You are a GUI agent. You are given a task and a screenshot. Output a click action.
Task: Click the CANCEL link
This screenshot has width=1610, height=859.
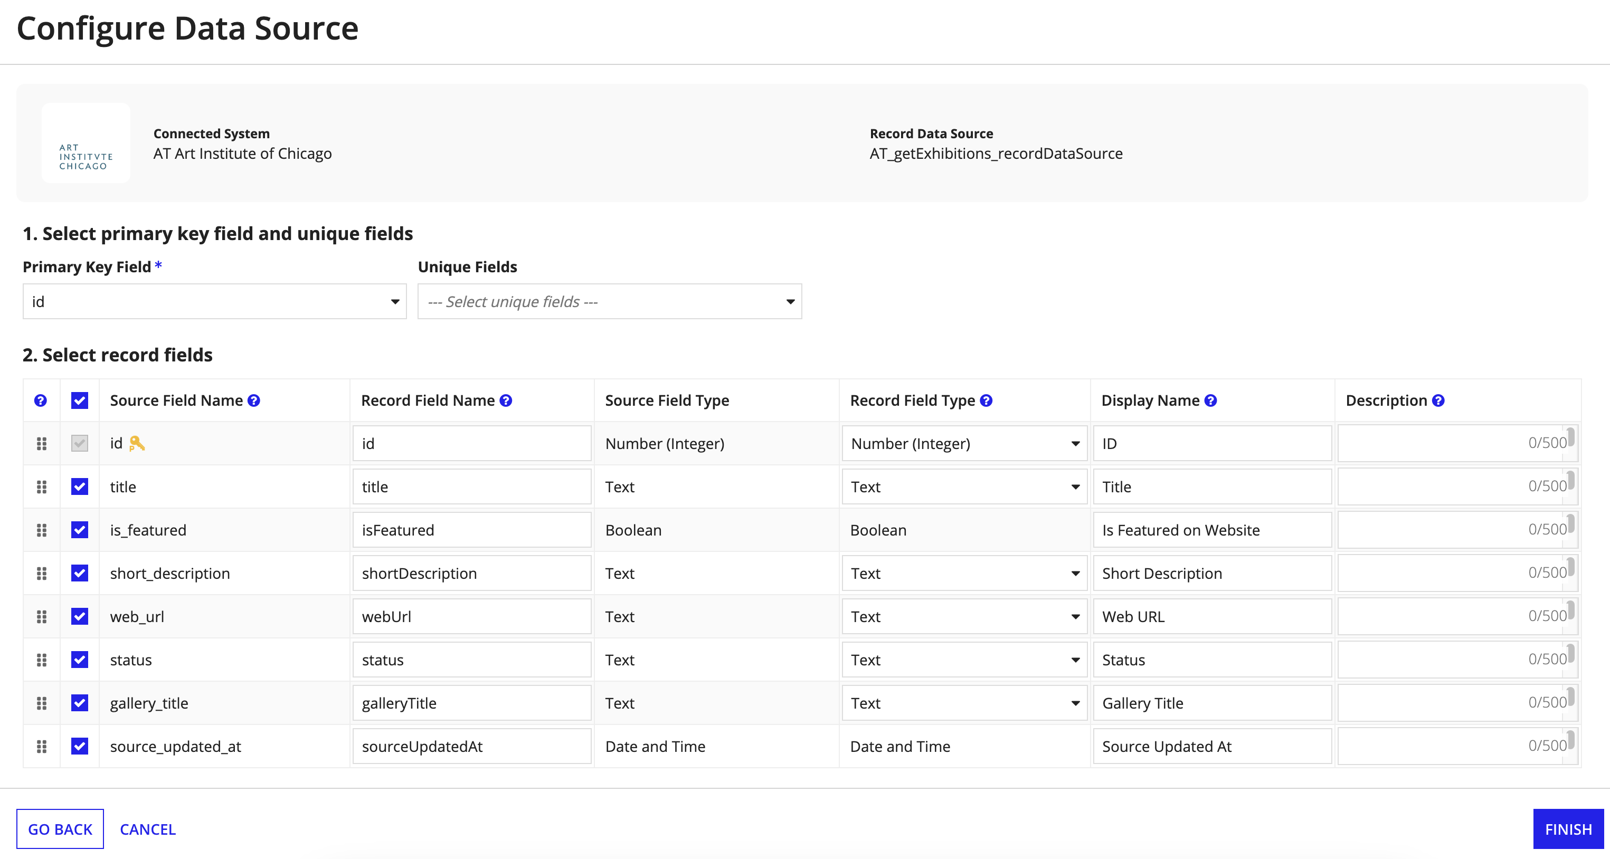(147, 829)
